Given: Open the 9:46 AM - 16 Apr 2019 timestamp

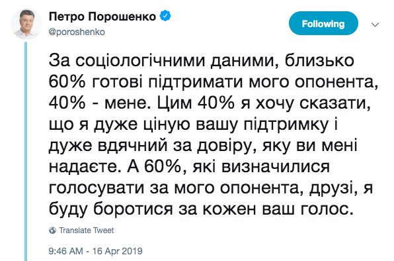Looking at the screenshot, I should 95,251.
